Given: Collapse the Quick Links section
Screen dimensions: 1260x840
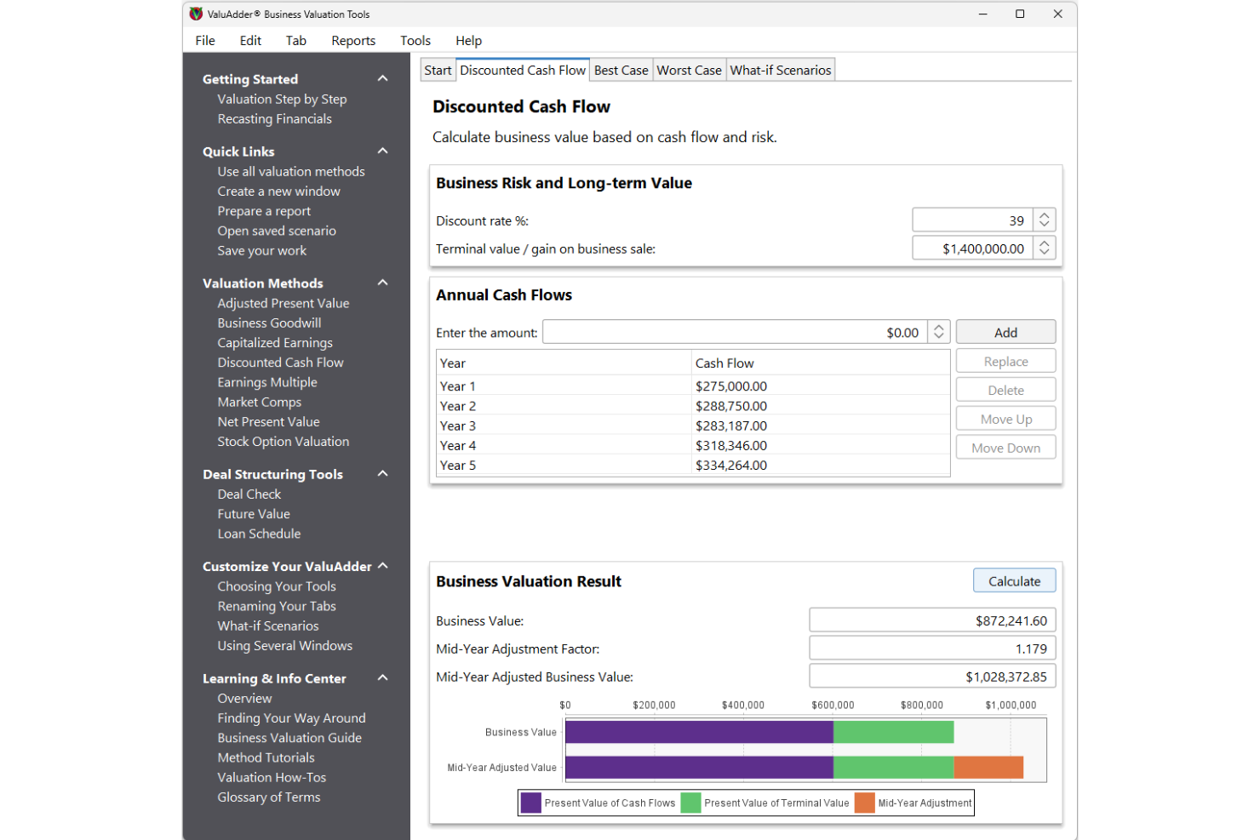Looking at the screenshot, I should tap(382, 151).
